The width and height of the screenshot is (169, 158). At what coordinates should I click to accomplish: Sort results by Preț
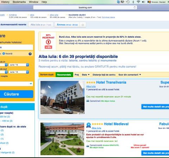(77, 75)
